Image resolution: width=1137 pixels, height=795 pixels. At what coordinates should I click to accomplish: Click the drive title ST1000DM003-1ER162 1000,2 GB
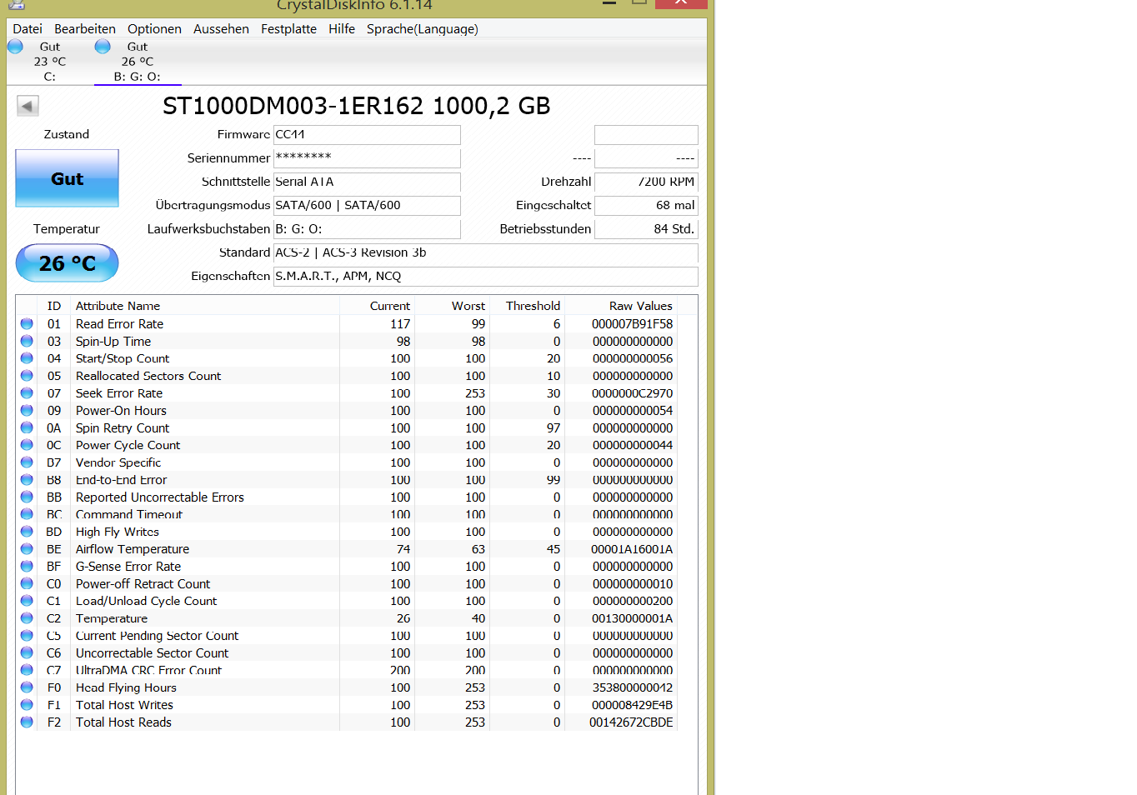(x=357, y=106)
